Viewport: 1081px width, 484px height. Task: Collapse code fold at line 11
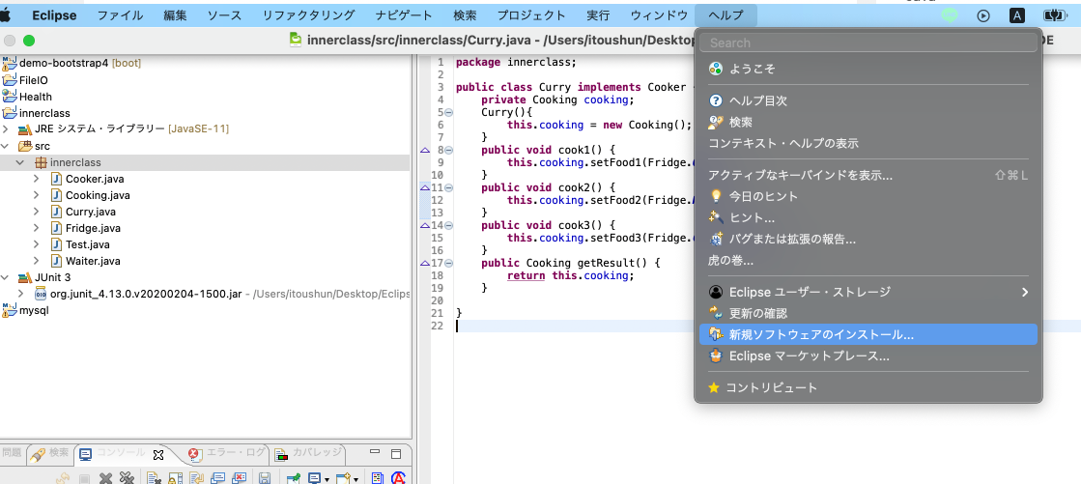(448, 187)
